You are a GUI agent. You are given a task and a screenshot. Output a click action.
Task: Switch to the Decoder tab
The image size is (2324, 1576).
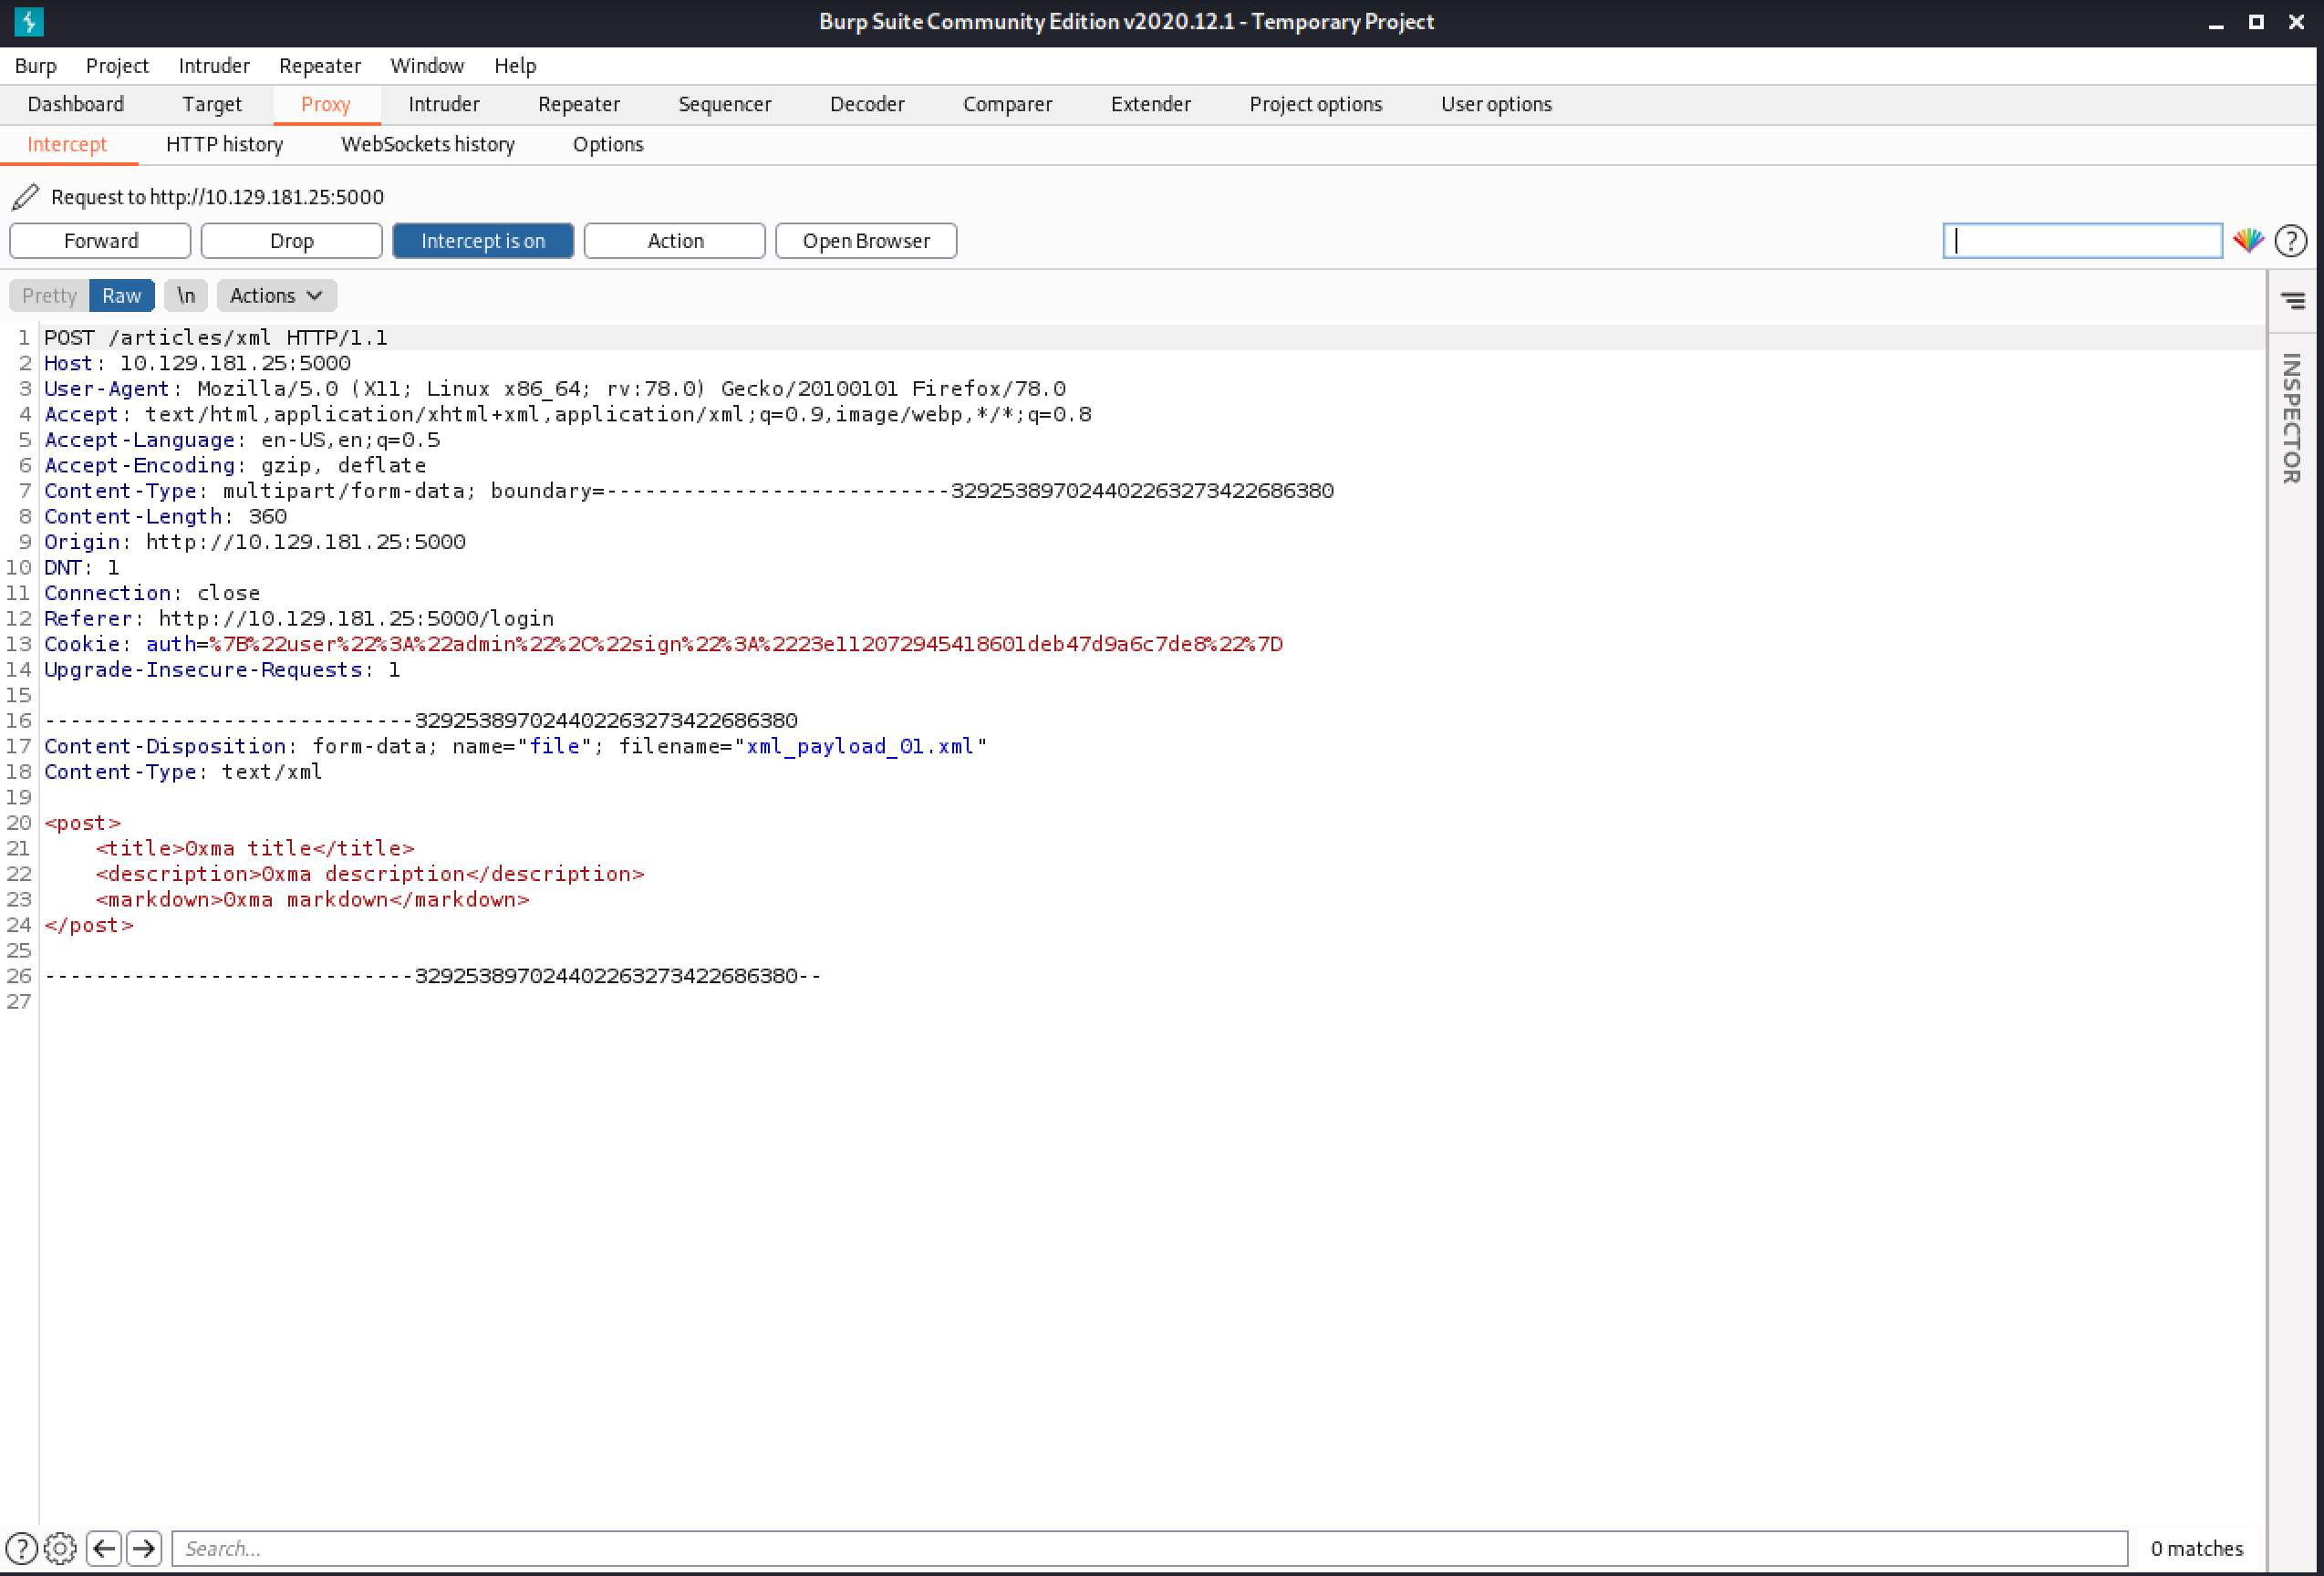pos(867,105)
